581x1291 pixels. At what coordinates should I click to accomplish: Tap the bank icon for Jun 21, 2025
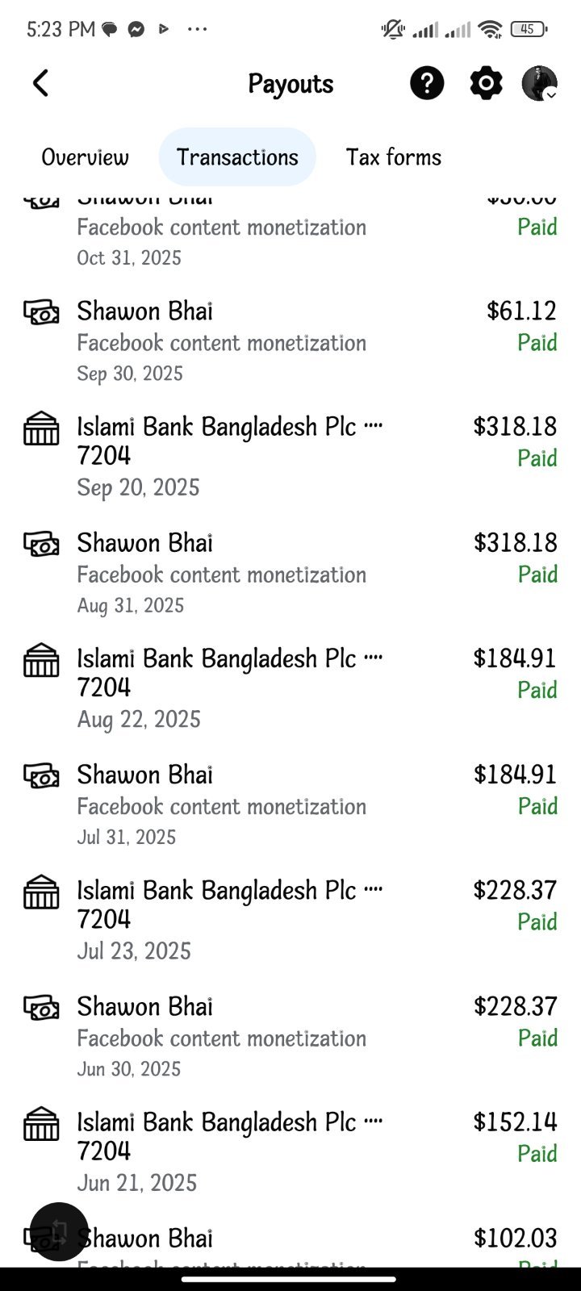coord(41,1123)
